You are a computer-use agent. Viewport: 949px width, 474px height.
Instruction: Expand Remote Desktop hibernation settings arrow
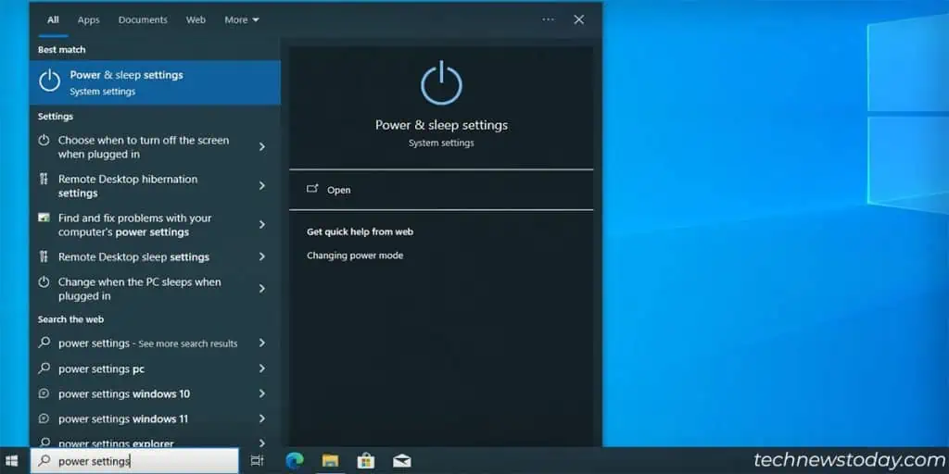pos(262,185)
